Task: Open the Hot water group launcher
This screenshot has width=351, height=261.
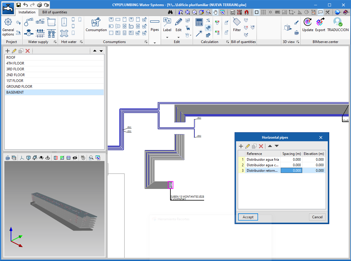Action: click(81, 42)
